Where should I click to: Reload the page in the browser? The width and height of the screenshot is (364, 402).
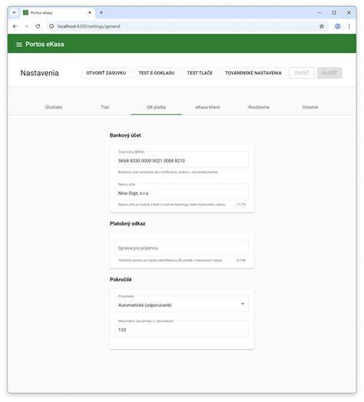tap(38, 26)
